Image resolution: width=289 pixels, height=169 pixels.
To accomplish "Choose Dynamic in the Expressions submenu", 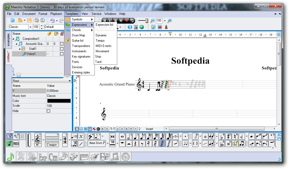I will 101,35.
